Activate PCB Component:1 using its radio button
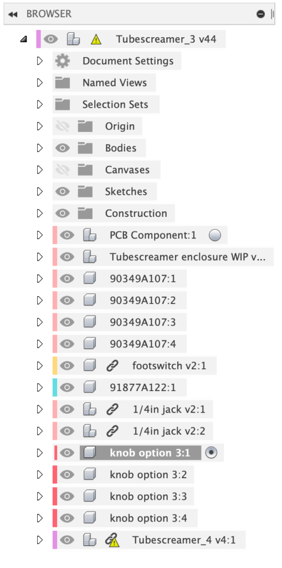 click(x=214, y=235)
